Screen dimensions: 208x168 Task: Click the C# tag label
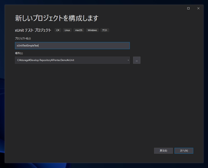pos(58,30)
